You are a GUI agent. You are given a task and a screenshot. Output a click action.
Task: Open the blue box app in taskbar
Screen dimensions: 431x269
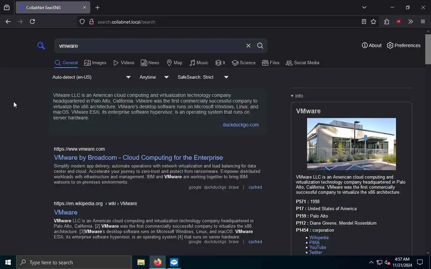pyautogui.click(x=174, y=262)
